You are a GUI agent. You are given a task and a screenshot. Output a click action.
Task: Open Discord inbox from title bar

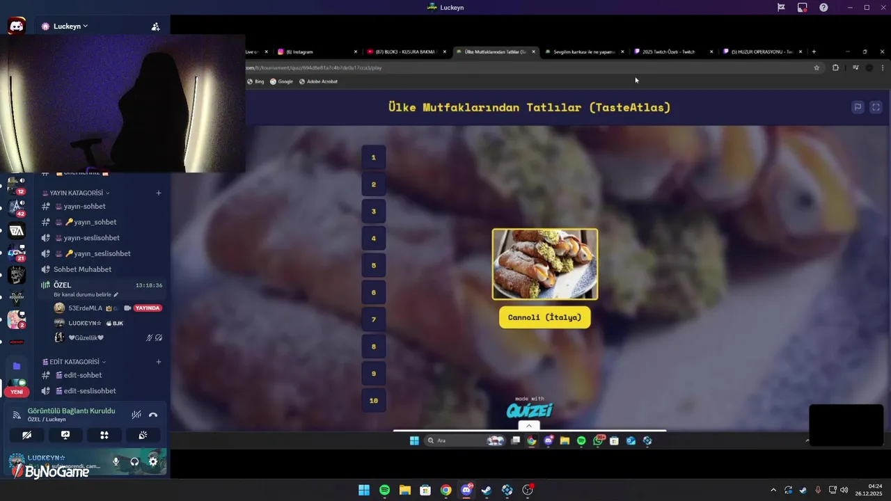803,8
